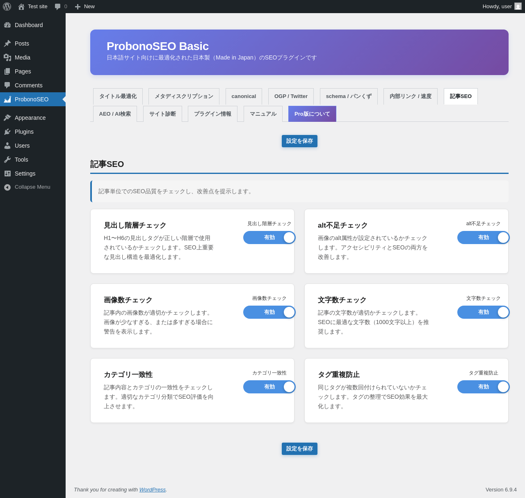Click the Settings sliders icon
The height and width of the screenshot is (498, 525).
pyautogui.click(x=7, y=174)
